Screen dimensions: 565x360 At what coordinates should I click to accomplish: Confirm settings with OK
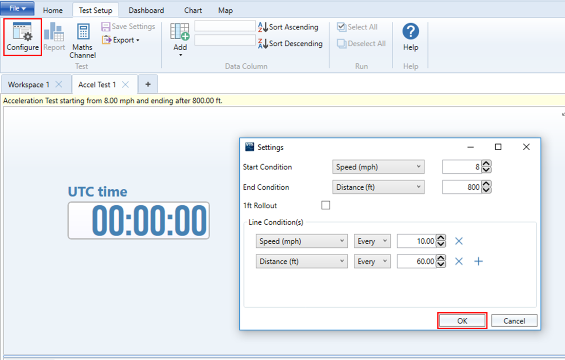pos(462,321)
